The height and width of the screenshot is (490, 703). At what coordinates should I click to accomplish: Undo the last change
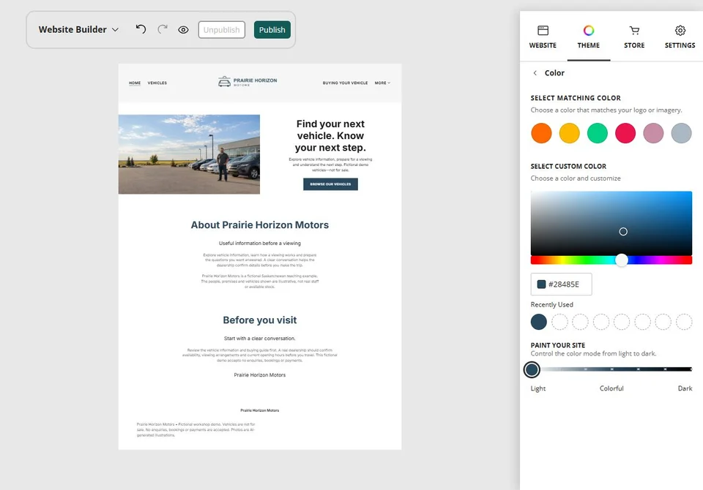[x=141, y=29]
